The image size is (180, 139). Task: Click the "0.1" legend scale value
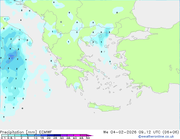click(3, 138)
